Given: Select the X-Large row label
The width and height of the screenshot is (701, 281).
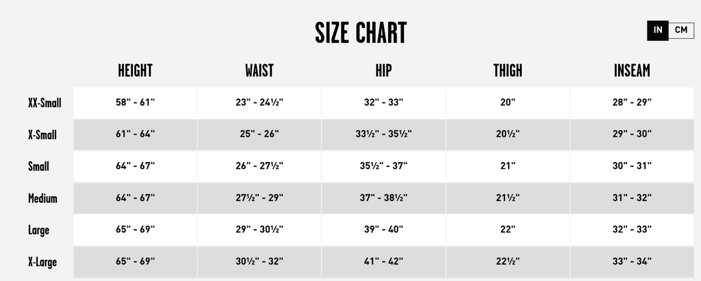Looking at the screenshot, I should coord(42,262).
